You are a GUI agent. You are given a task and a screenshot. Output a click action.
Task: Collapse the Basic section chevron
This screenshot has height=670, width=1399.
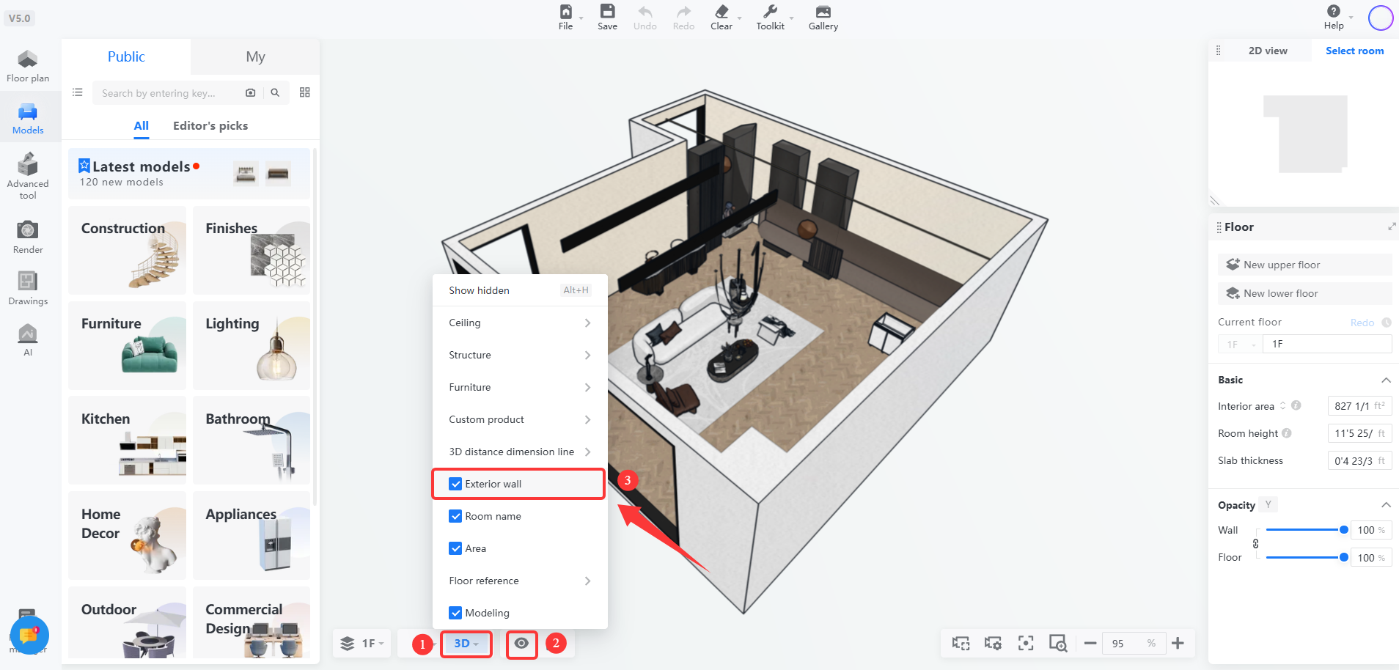click(x=1386, y=380)
